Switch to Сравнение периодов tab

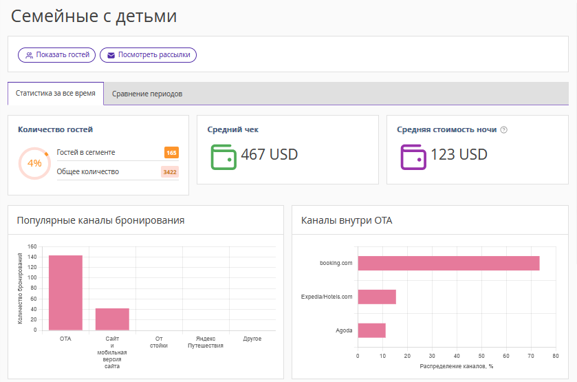click(x=147, y=94)
